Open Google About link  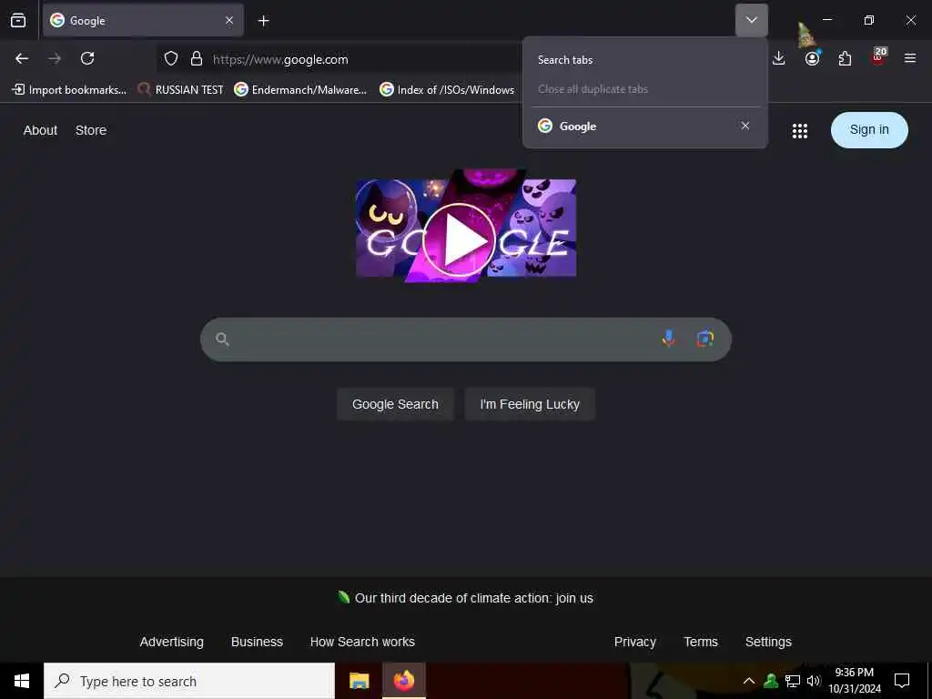pos(40,130)
